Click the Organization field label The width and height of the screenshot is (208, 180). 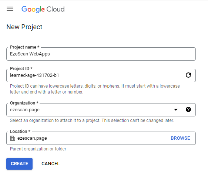coord(24,103)
